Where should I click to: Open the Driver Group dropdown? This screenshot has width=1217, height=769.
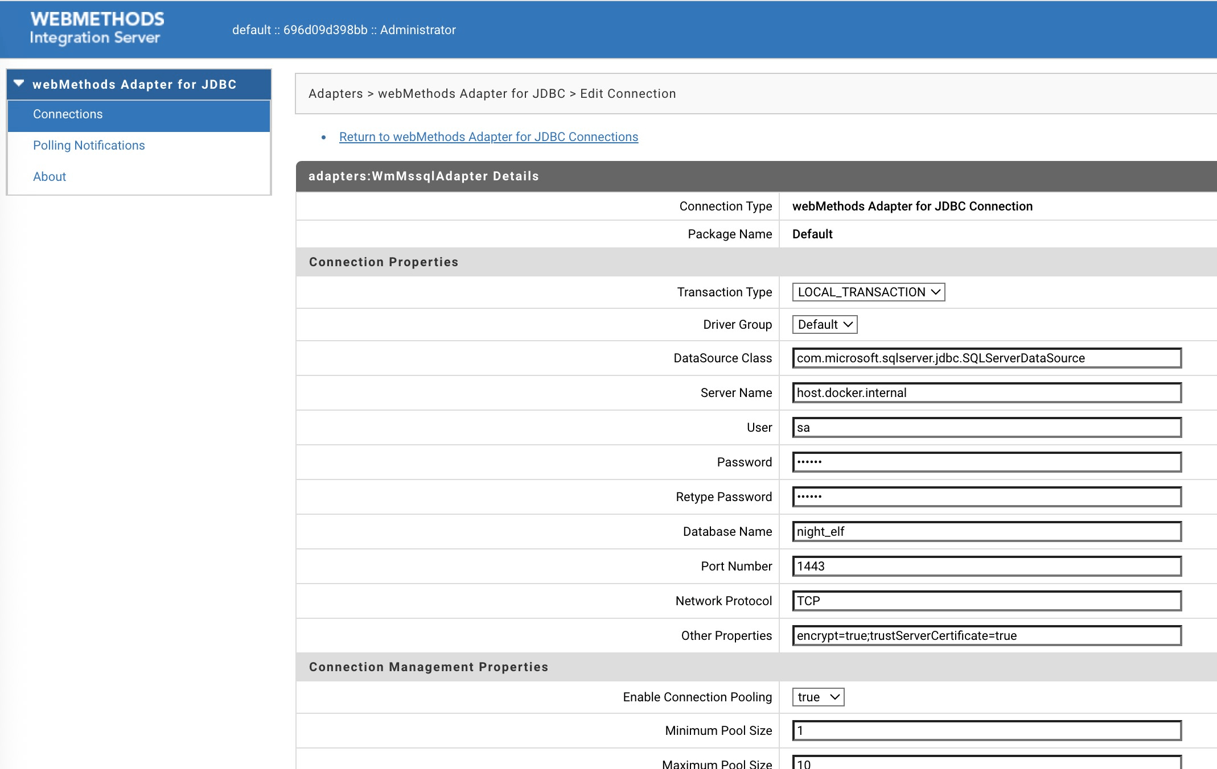point(825,325)
